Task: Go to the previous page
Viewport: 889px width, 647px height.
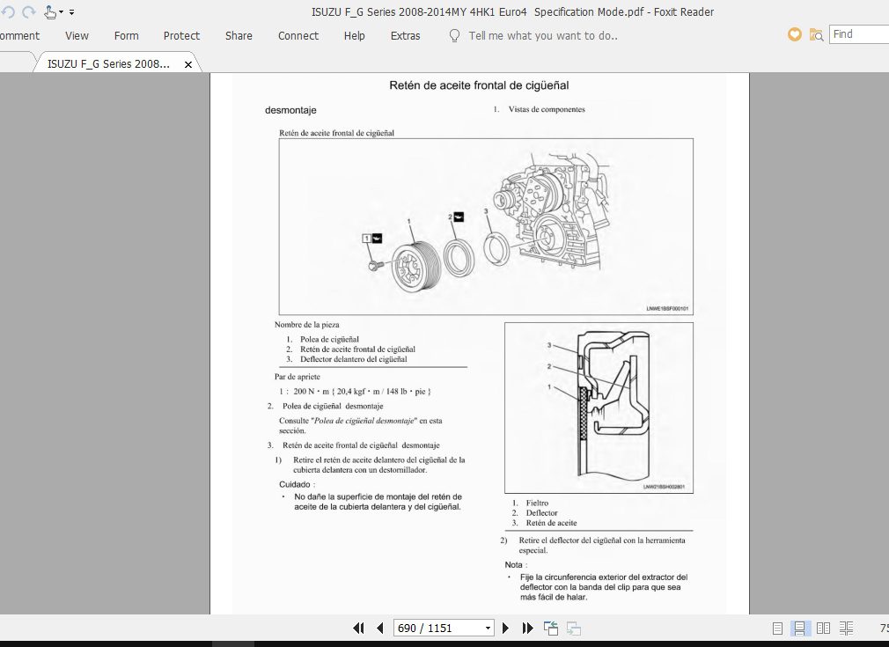Action: (379, 628)
